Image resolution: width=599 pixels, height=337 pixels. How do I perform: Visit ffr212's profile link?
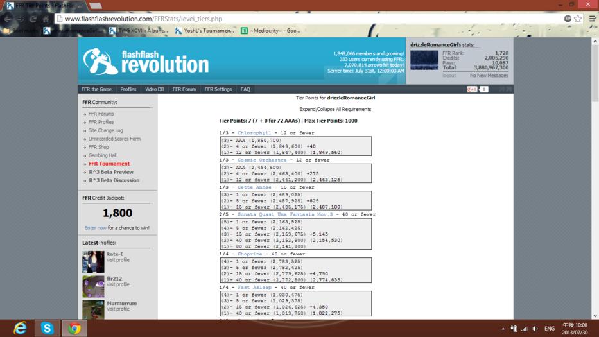click(118, 284)
